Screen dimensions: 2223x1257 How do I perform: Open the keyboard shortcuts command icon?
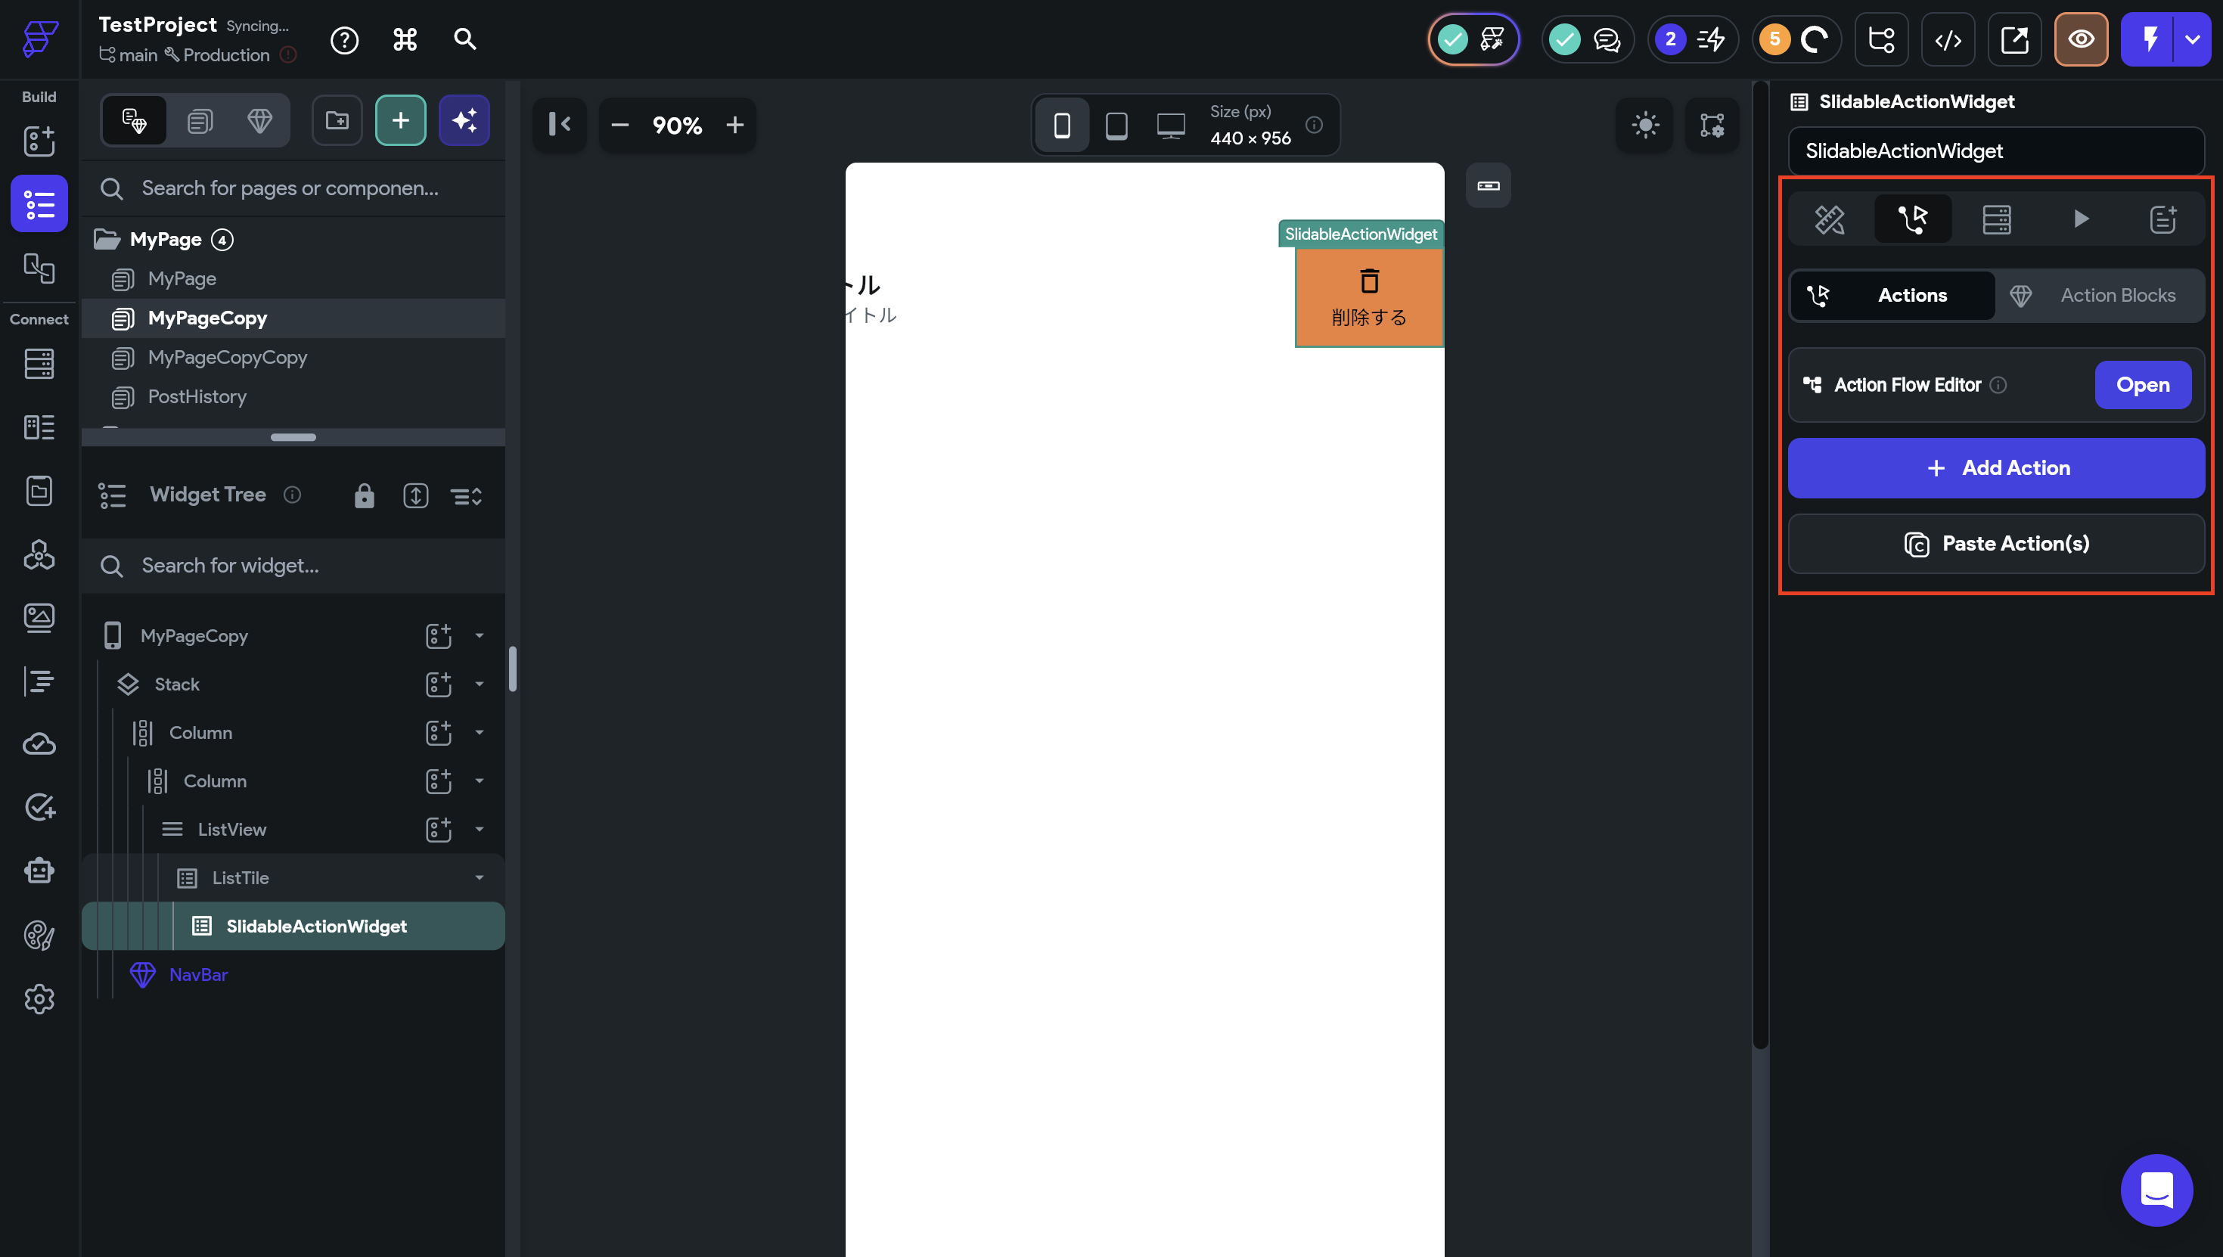(x=405, y=40)
